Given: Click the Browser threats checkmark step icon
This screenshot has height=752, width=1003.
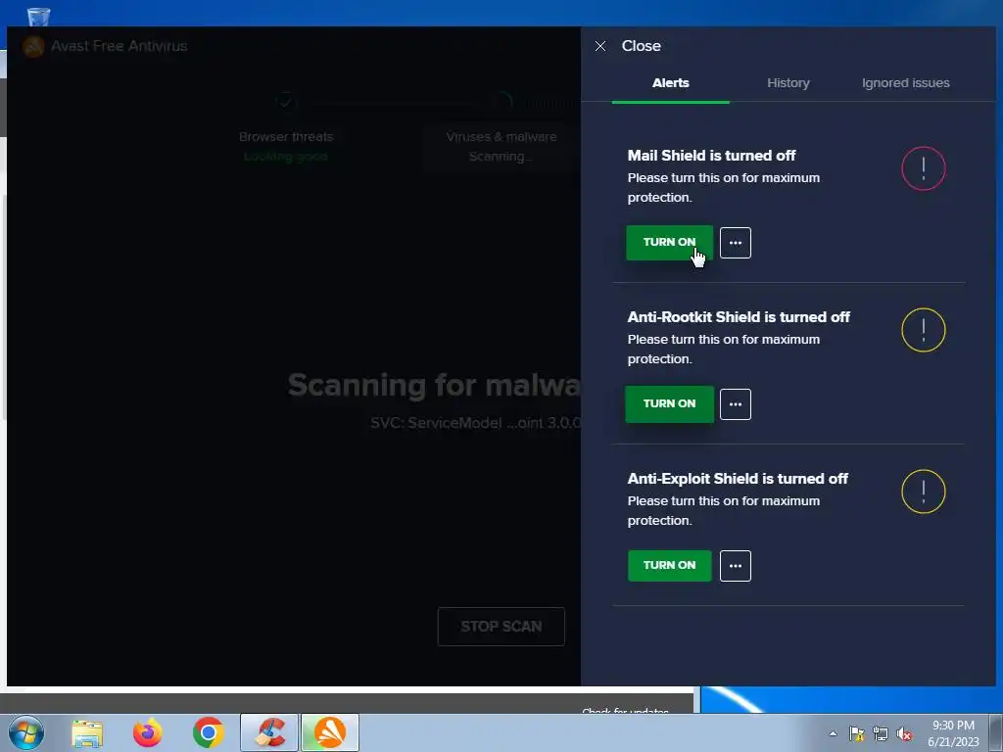Looking at the screenshot, I should click(285, 101).
